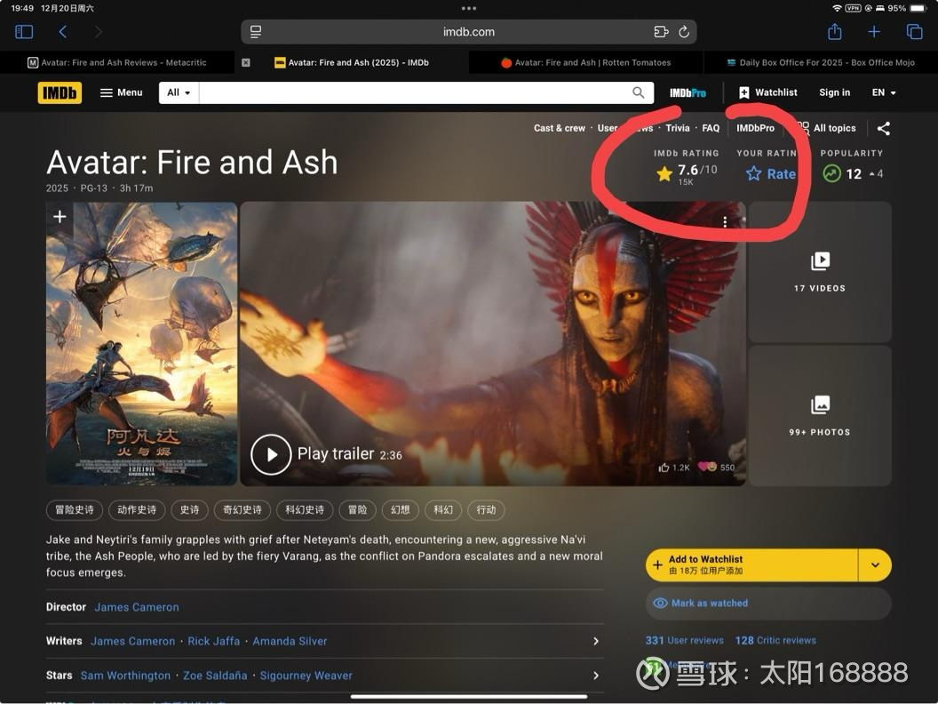Open director James Cameron's page
Screen dimensions: 938x704
137,607
